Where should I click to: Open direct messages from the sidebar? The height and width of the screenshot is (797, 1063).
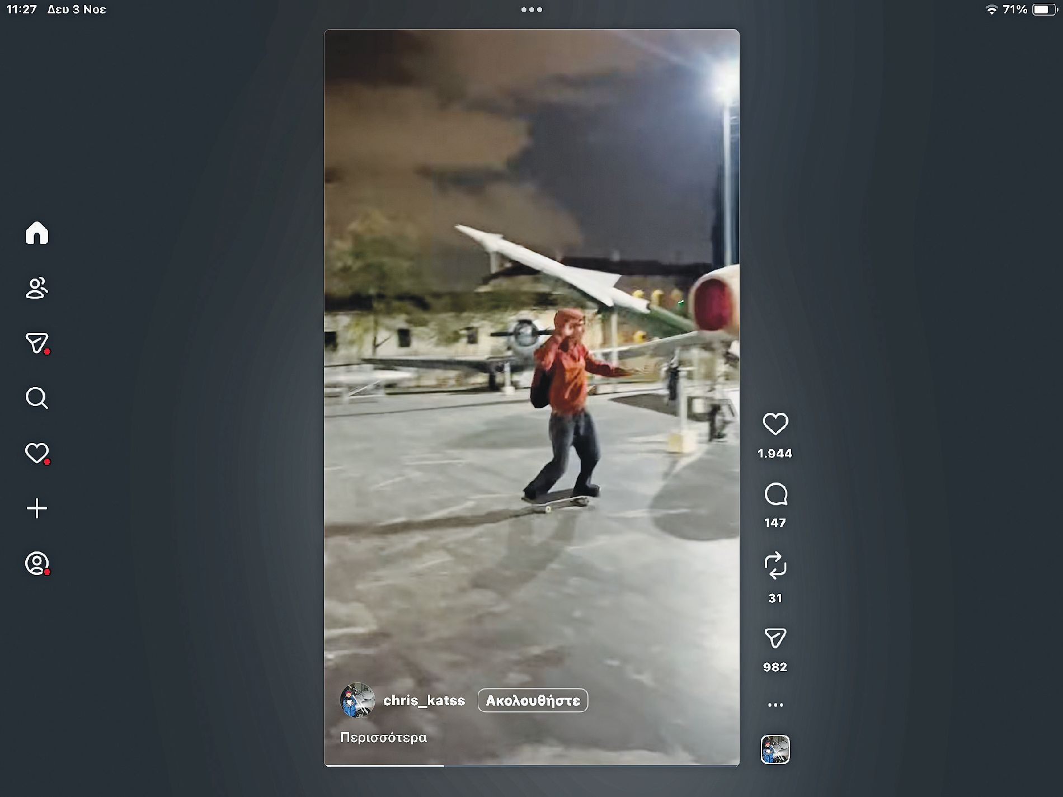point(37,343)
